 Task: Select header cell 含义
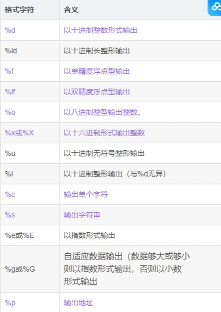pyautogui.click(x=71, y=9)
